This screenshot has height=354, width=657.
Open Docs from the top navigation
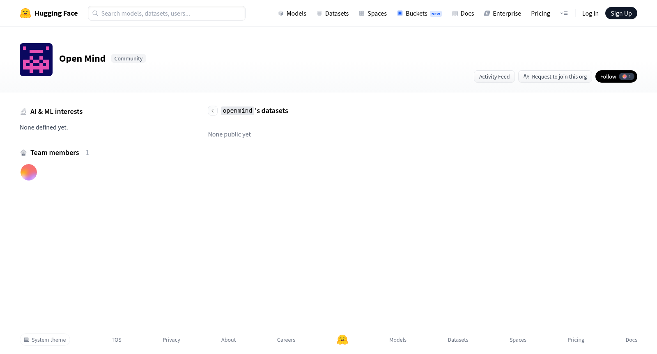pos(463,13)
